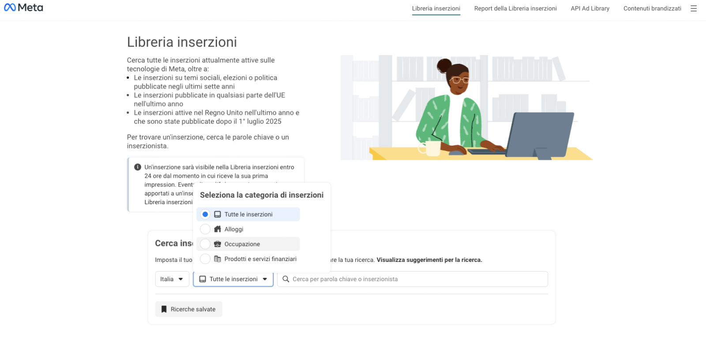Click the icon beside the Tutte le inserzioni option
Image resolution: width=706 pixels, height=338 pixels.
(218, 214)
